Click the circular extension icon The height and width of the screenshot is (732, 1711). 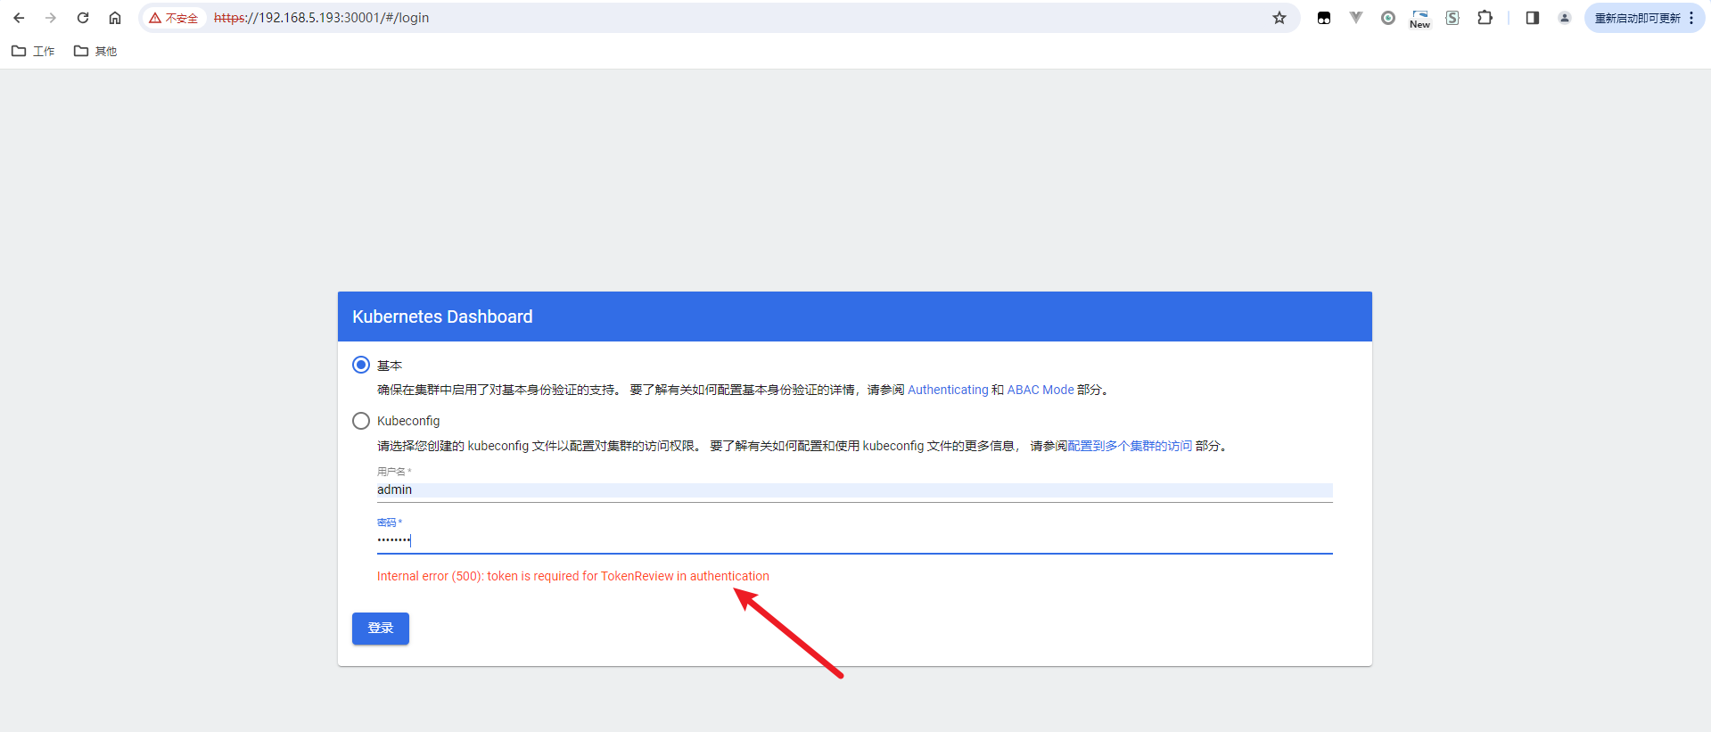point(1388,18)
